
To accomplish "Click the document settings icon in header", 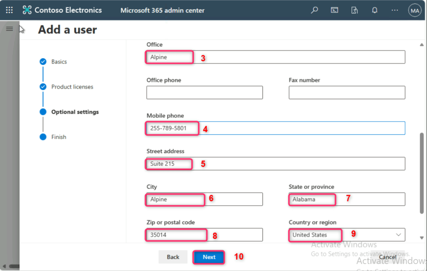I will tap(354, 10).
